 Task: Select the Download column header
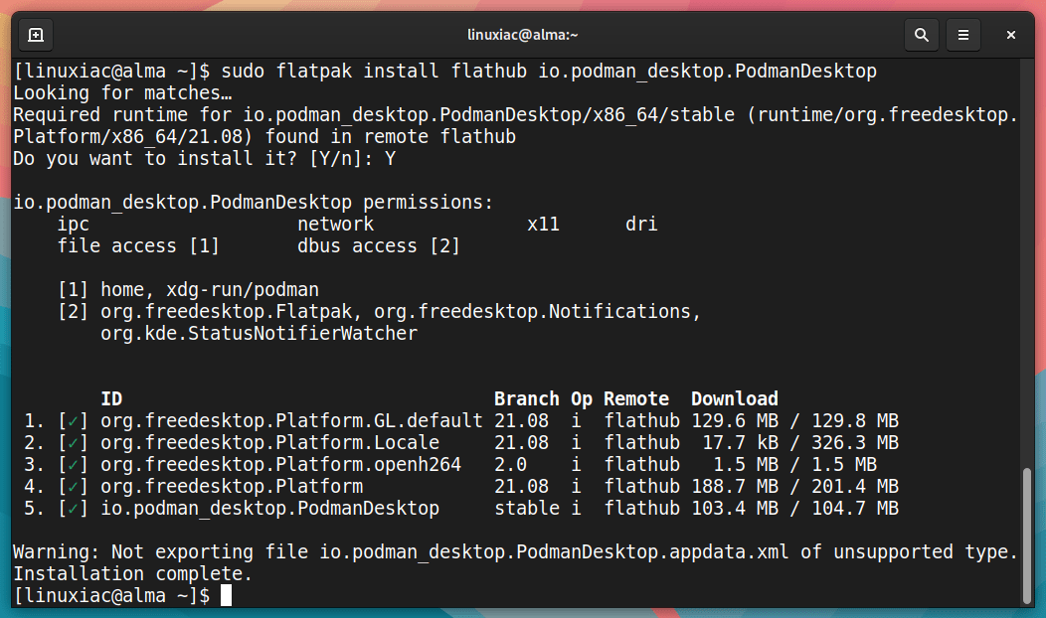click(734, 398)
